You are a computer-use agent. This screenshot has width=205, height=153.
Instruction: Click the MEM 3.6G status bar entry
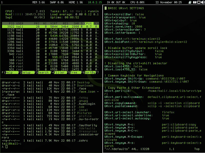(38, 2)
